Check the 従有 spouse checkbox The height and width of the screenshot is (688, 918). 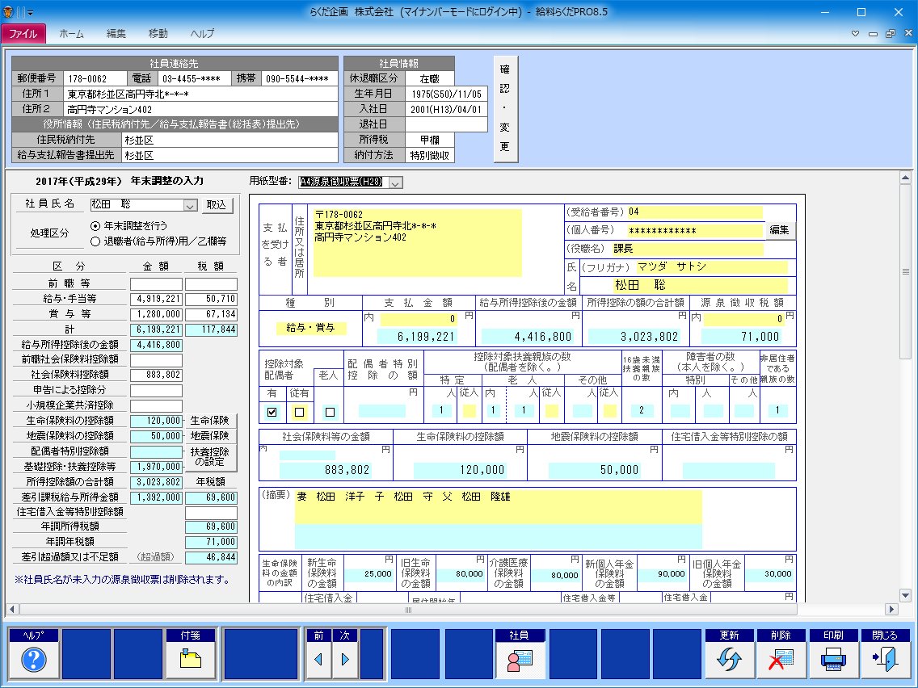click(299, 412)
